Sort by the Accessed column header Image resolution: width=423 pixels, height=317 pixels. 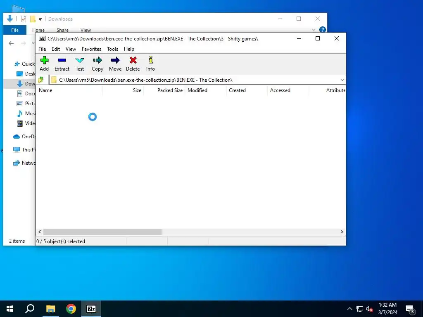click(288, 90)
